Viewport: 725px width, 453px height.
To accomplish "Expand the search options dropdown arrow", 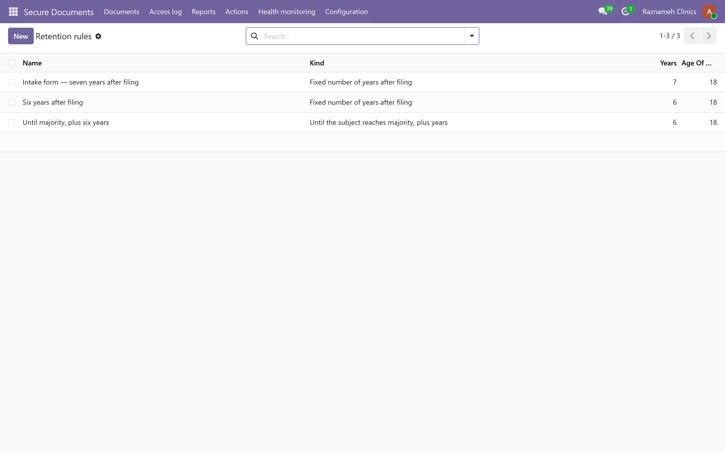I will [x=472, y=36].
